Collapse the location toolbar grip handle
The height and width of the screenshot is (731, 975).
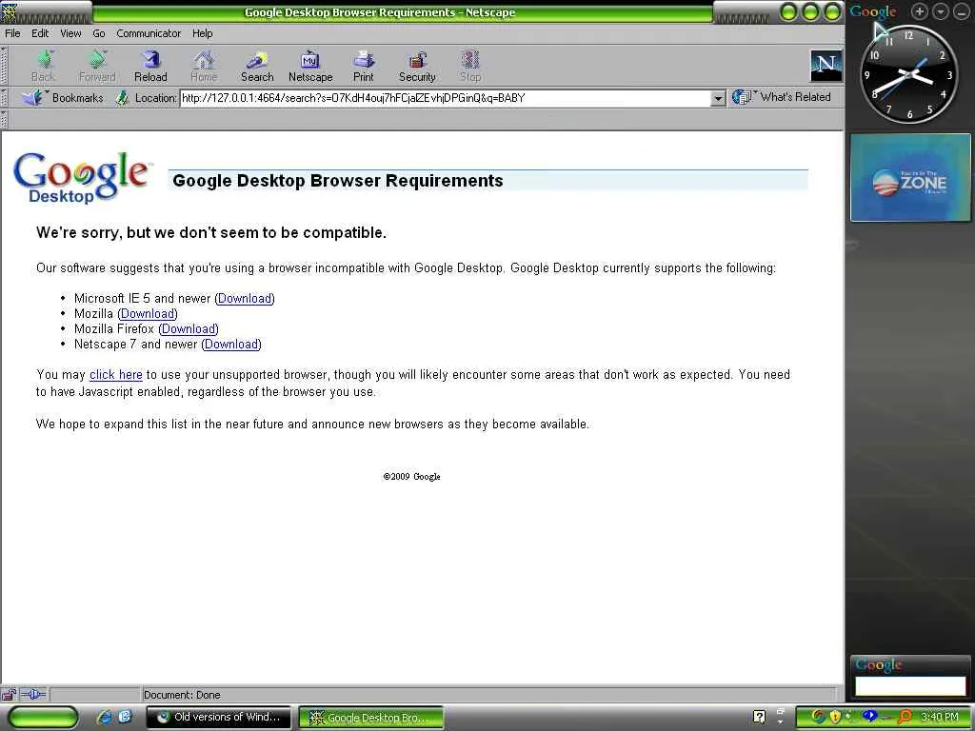click(4, 98)
